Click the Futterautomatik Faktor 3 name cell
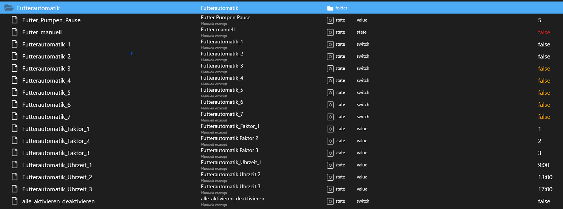Viewport: 563px width, 209px height. click(230, 151)
